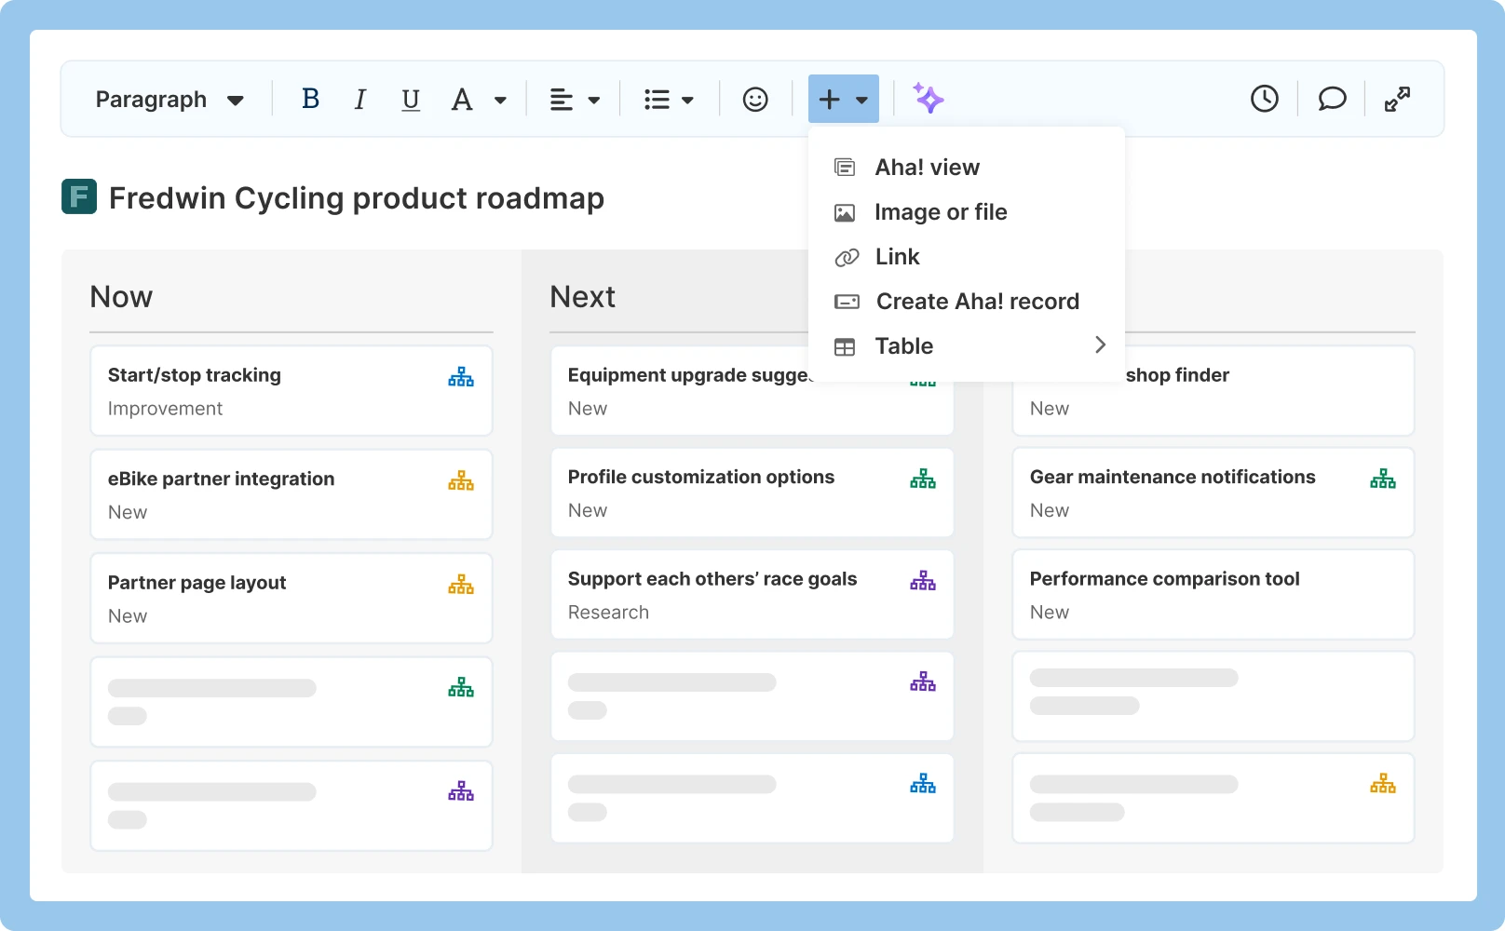
Task: Select Create Aha! record from the menu
Action: [x=976, y=301]
